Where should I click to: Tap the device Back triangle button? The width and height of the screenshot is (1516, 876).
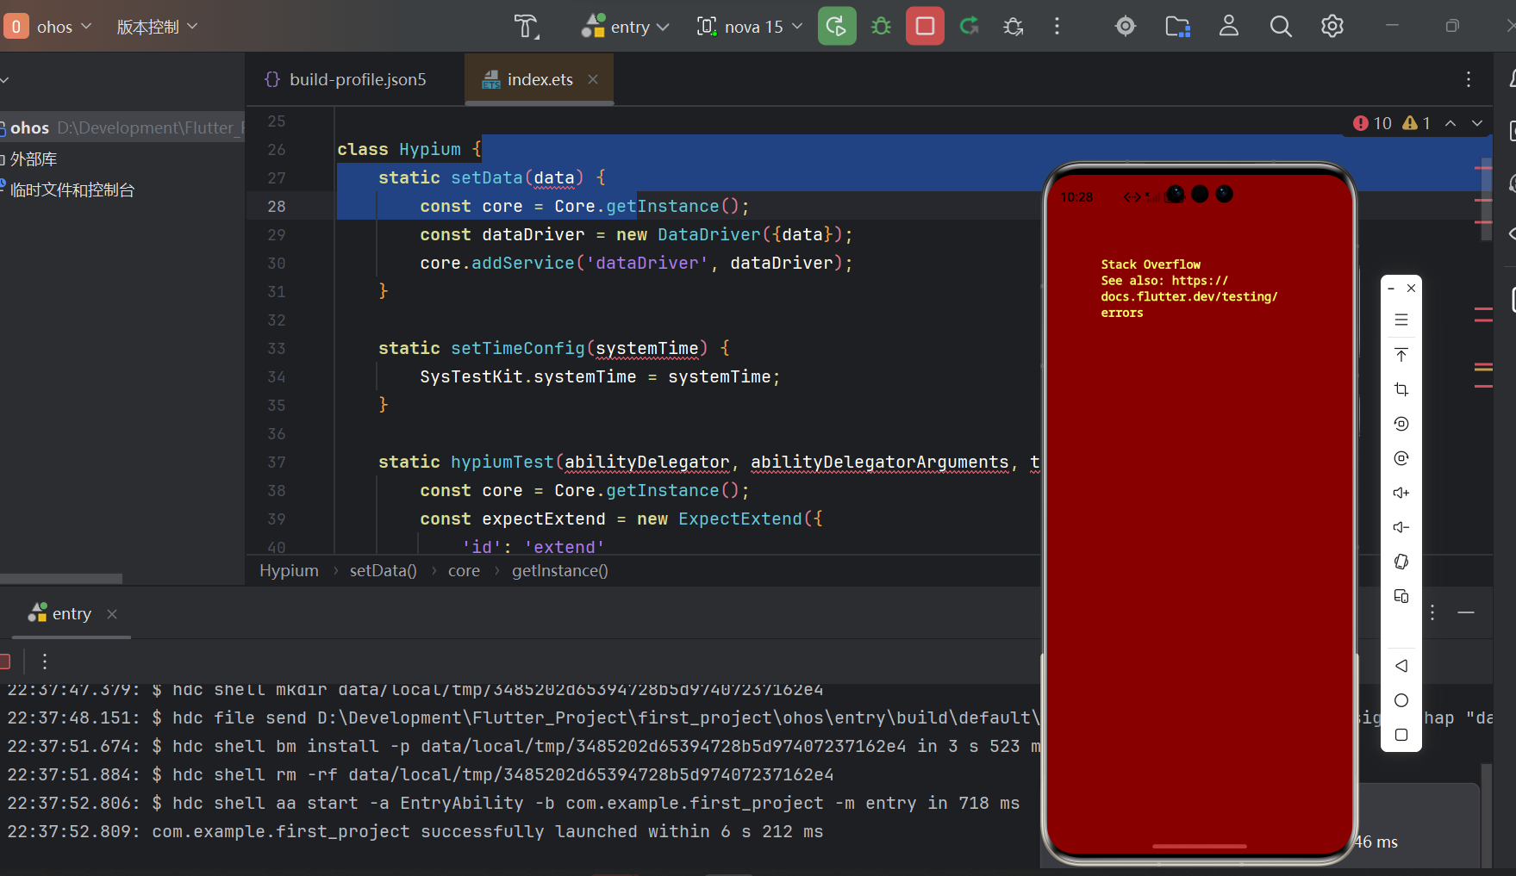tap(1401, 666)
